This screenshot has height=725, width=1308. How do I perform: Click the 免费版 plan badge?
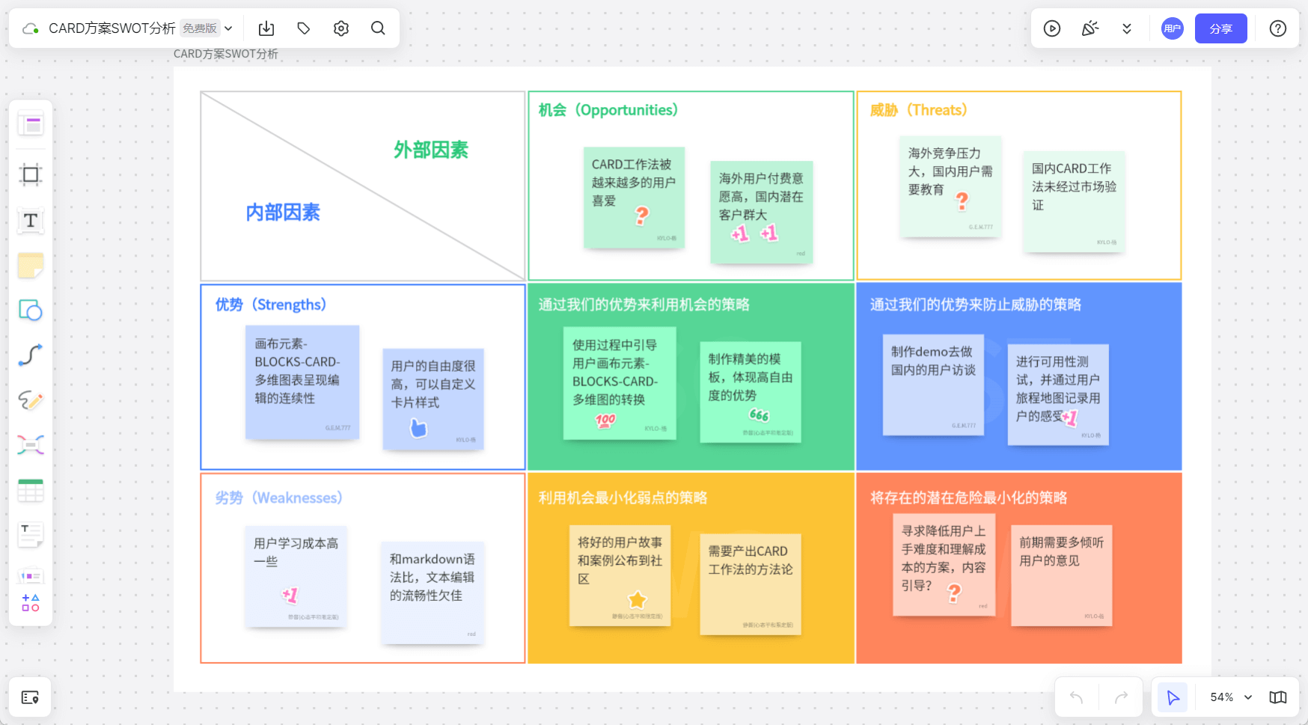tap(200, 28)
